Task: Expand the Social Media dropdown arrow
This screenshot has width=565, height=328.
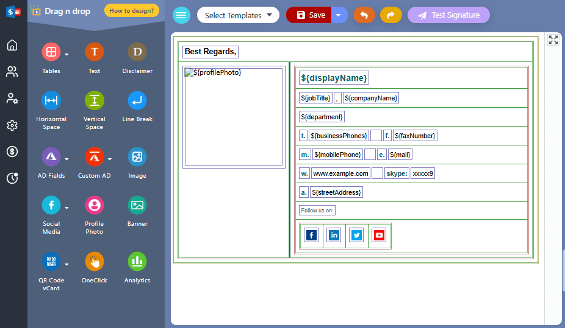Action: (67, 208)
